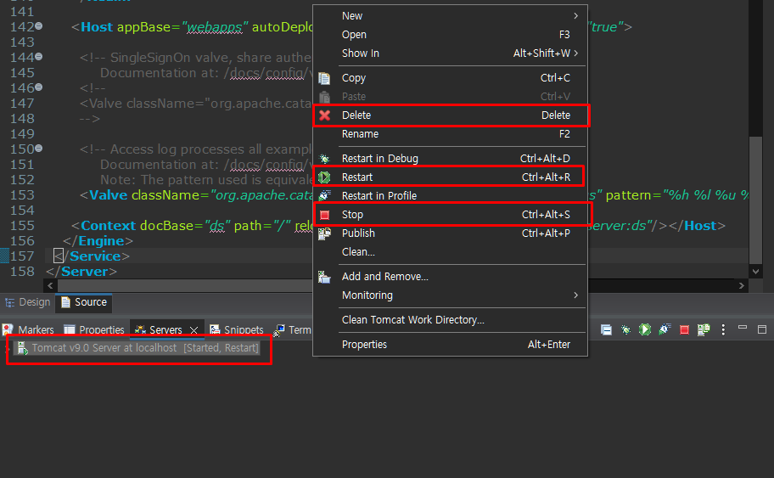Image resolution: width=774 pixels, height=478 pixels.
Task: Close the Servers tab
Action: point(194,330)
